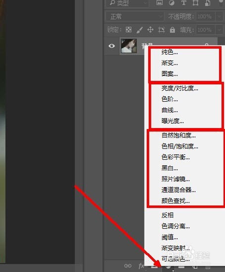Filter layers by pixel layers icon
Screen dimensions: 225x272
(x=160, y=2)
